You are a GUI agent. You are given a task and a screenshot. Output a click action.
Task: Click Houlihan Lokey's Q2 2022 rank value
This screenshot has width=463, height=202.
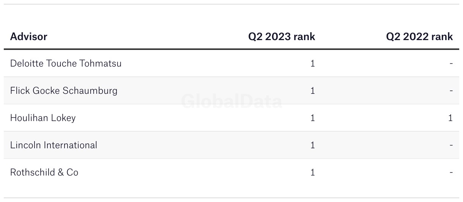[450, 118]
